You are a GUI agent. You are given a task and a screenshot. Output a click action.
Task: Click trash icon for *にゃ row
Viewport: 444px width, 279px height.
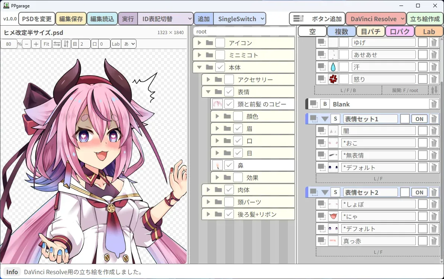[434, 217]
